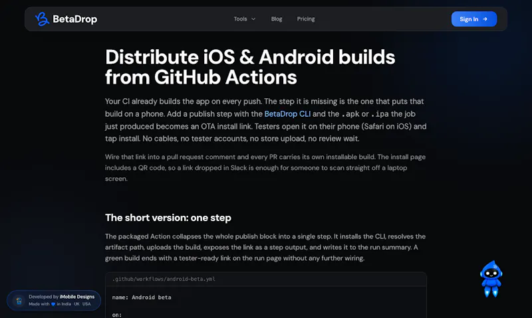532x318 pixels.
Task: Visit the iMobile Designs link
Action: point(77,297)
